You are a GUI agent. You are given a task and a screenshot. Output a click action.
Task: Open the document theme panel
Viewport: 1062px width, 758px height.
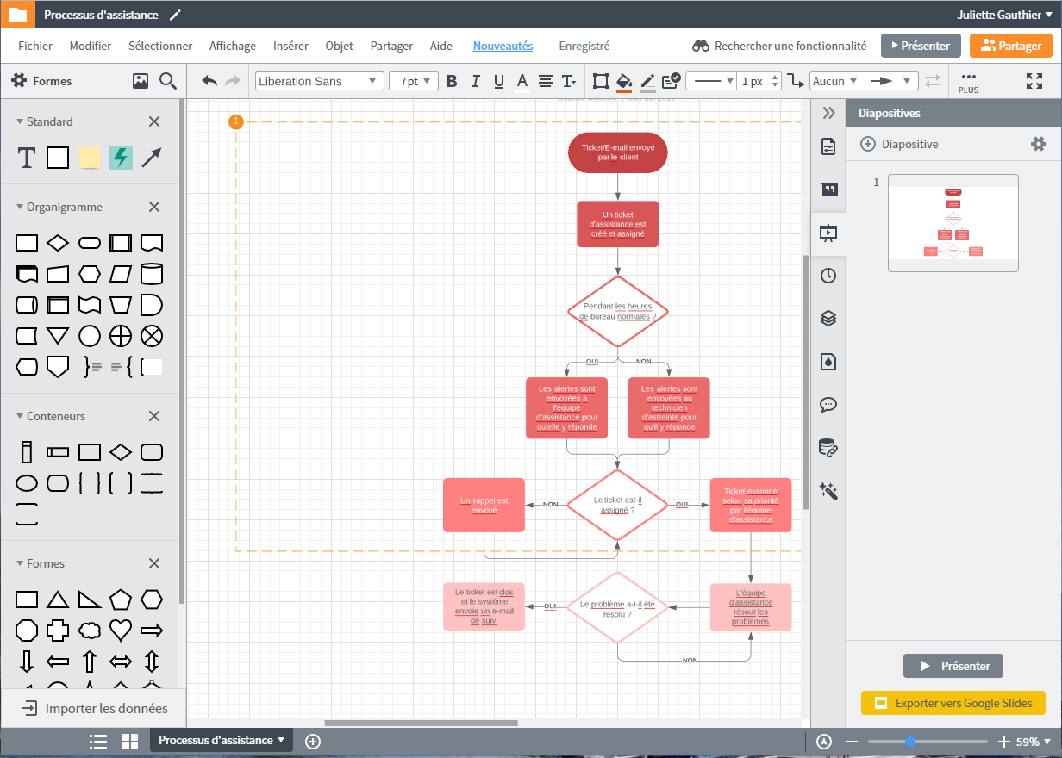828,362
